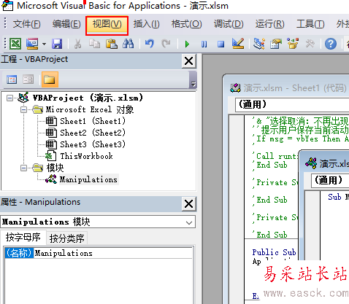
Task: Open the 插入(I) menu
Action: (147, 24)
